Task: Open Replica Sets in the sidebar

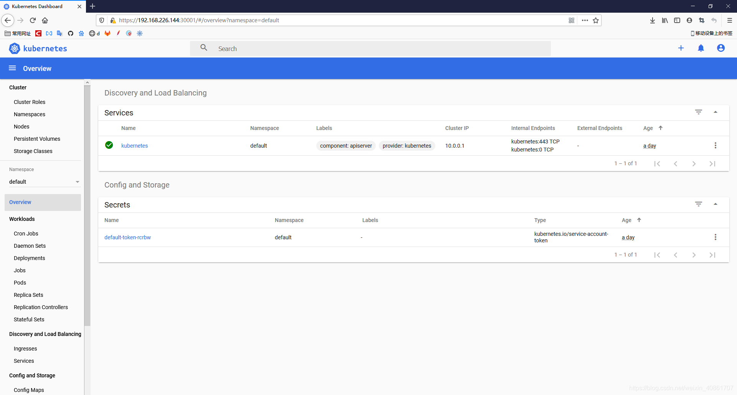Action: click(x=28, y=295)
